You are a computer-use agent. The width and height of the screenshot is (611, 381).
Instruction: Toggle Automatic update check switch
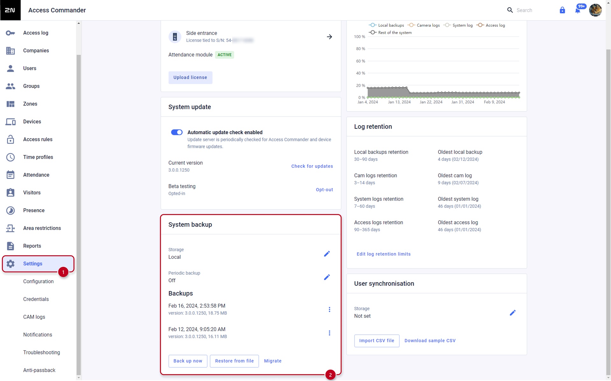[x=177, y=132]
